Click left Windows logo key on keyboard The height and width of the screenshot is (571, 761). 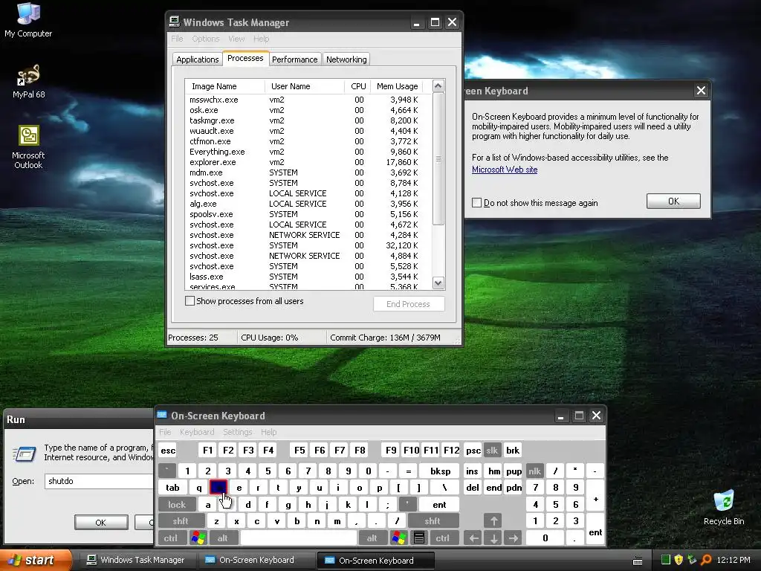198,538
